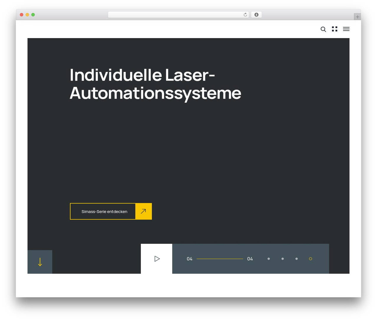Select the fourth yellow slide indicator
377x320 pixels.
310,259
